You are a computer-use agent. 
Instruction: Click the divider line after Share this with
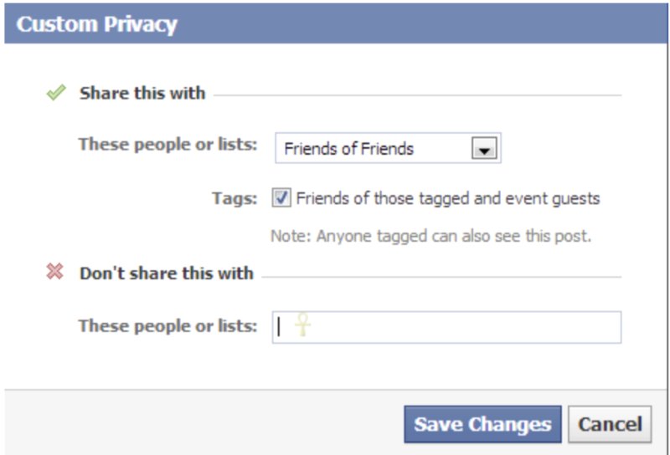click(419, 95)
